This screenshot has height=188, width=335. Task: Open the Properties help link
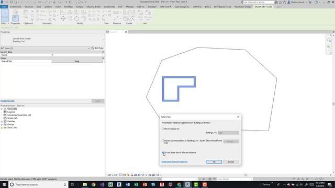coord(7,101)
